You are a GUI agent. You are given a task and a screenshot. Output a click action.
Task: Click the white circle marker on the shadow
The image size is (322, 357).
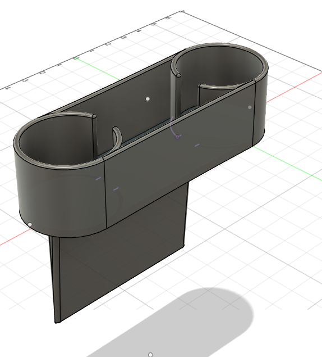click(150, 355)
